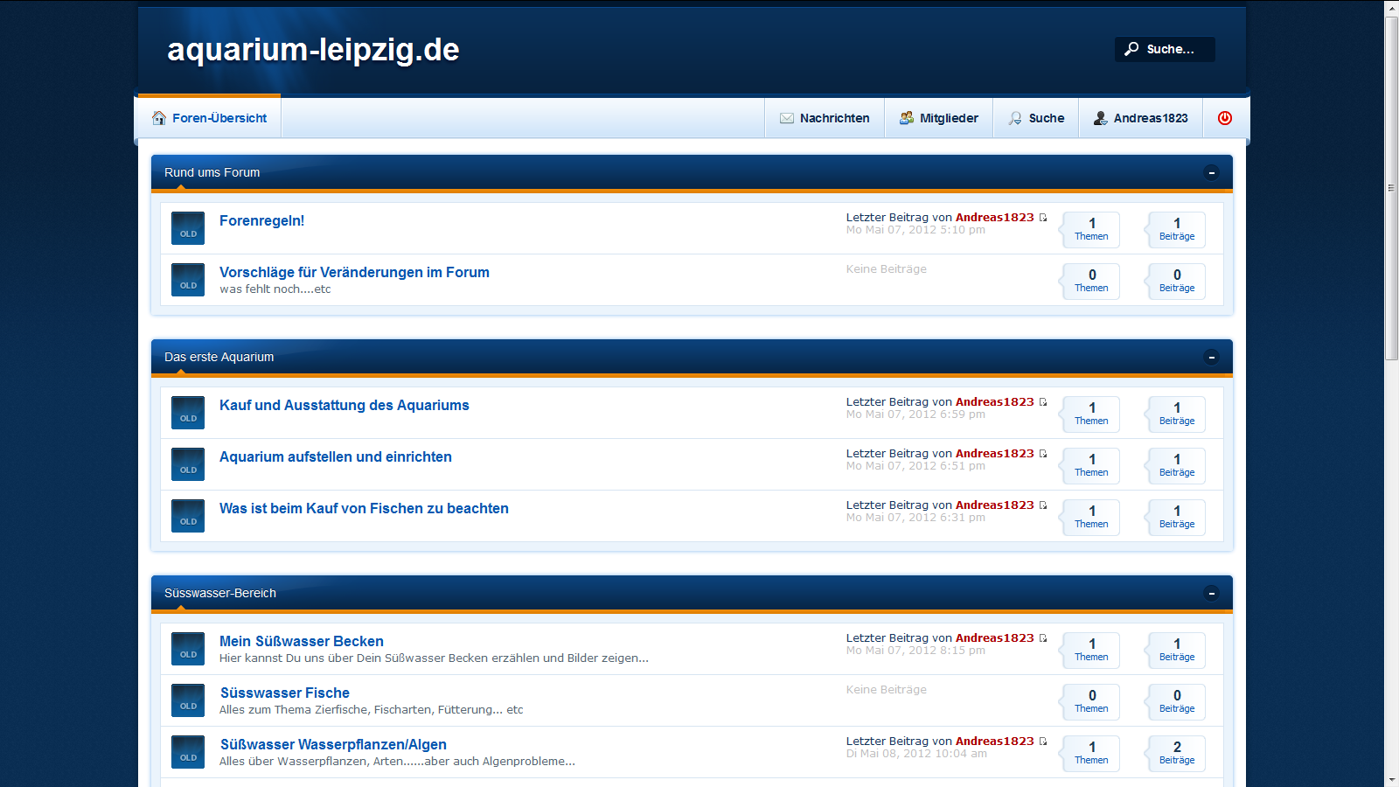Screen dimensions: 1399x787
Task: Click date text Di Mai 08, 2012 10:04 am
Action: point(916,754)
